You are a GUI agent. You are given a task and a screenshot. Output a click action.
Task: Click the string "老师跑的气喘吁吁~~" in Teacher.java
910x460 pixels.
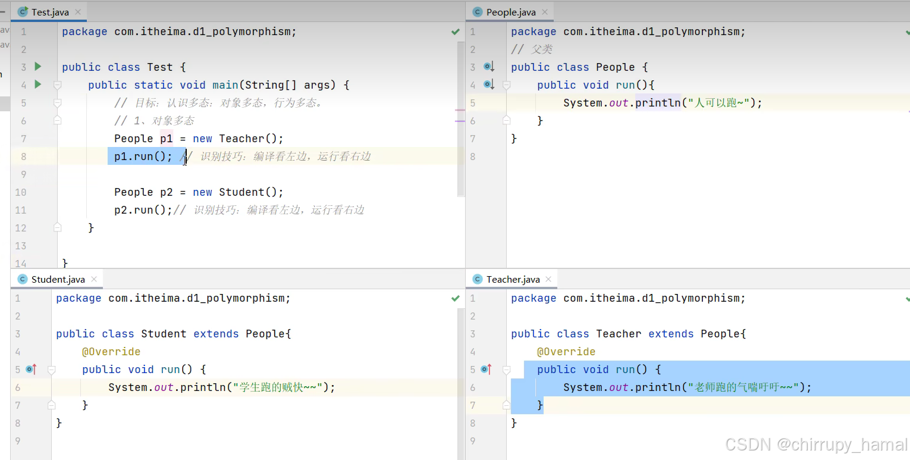pyautogui.click(x=743, y=387)
